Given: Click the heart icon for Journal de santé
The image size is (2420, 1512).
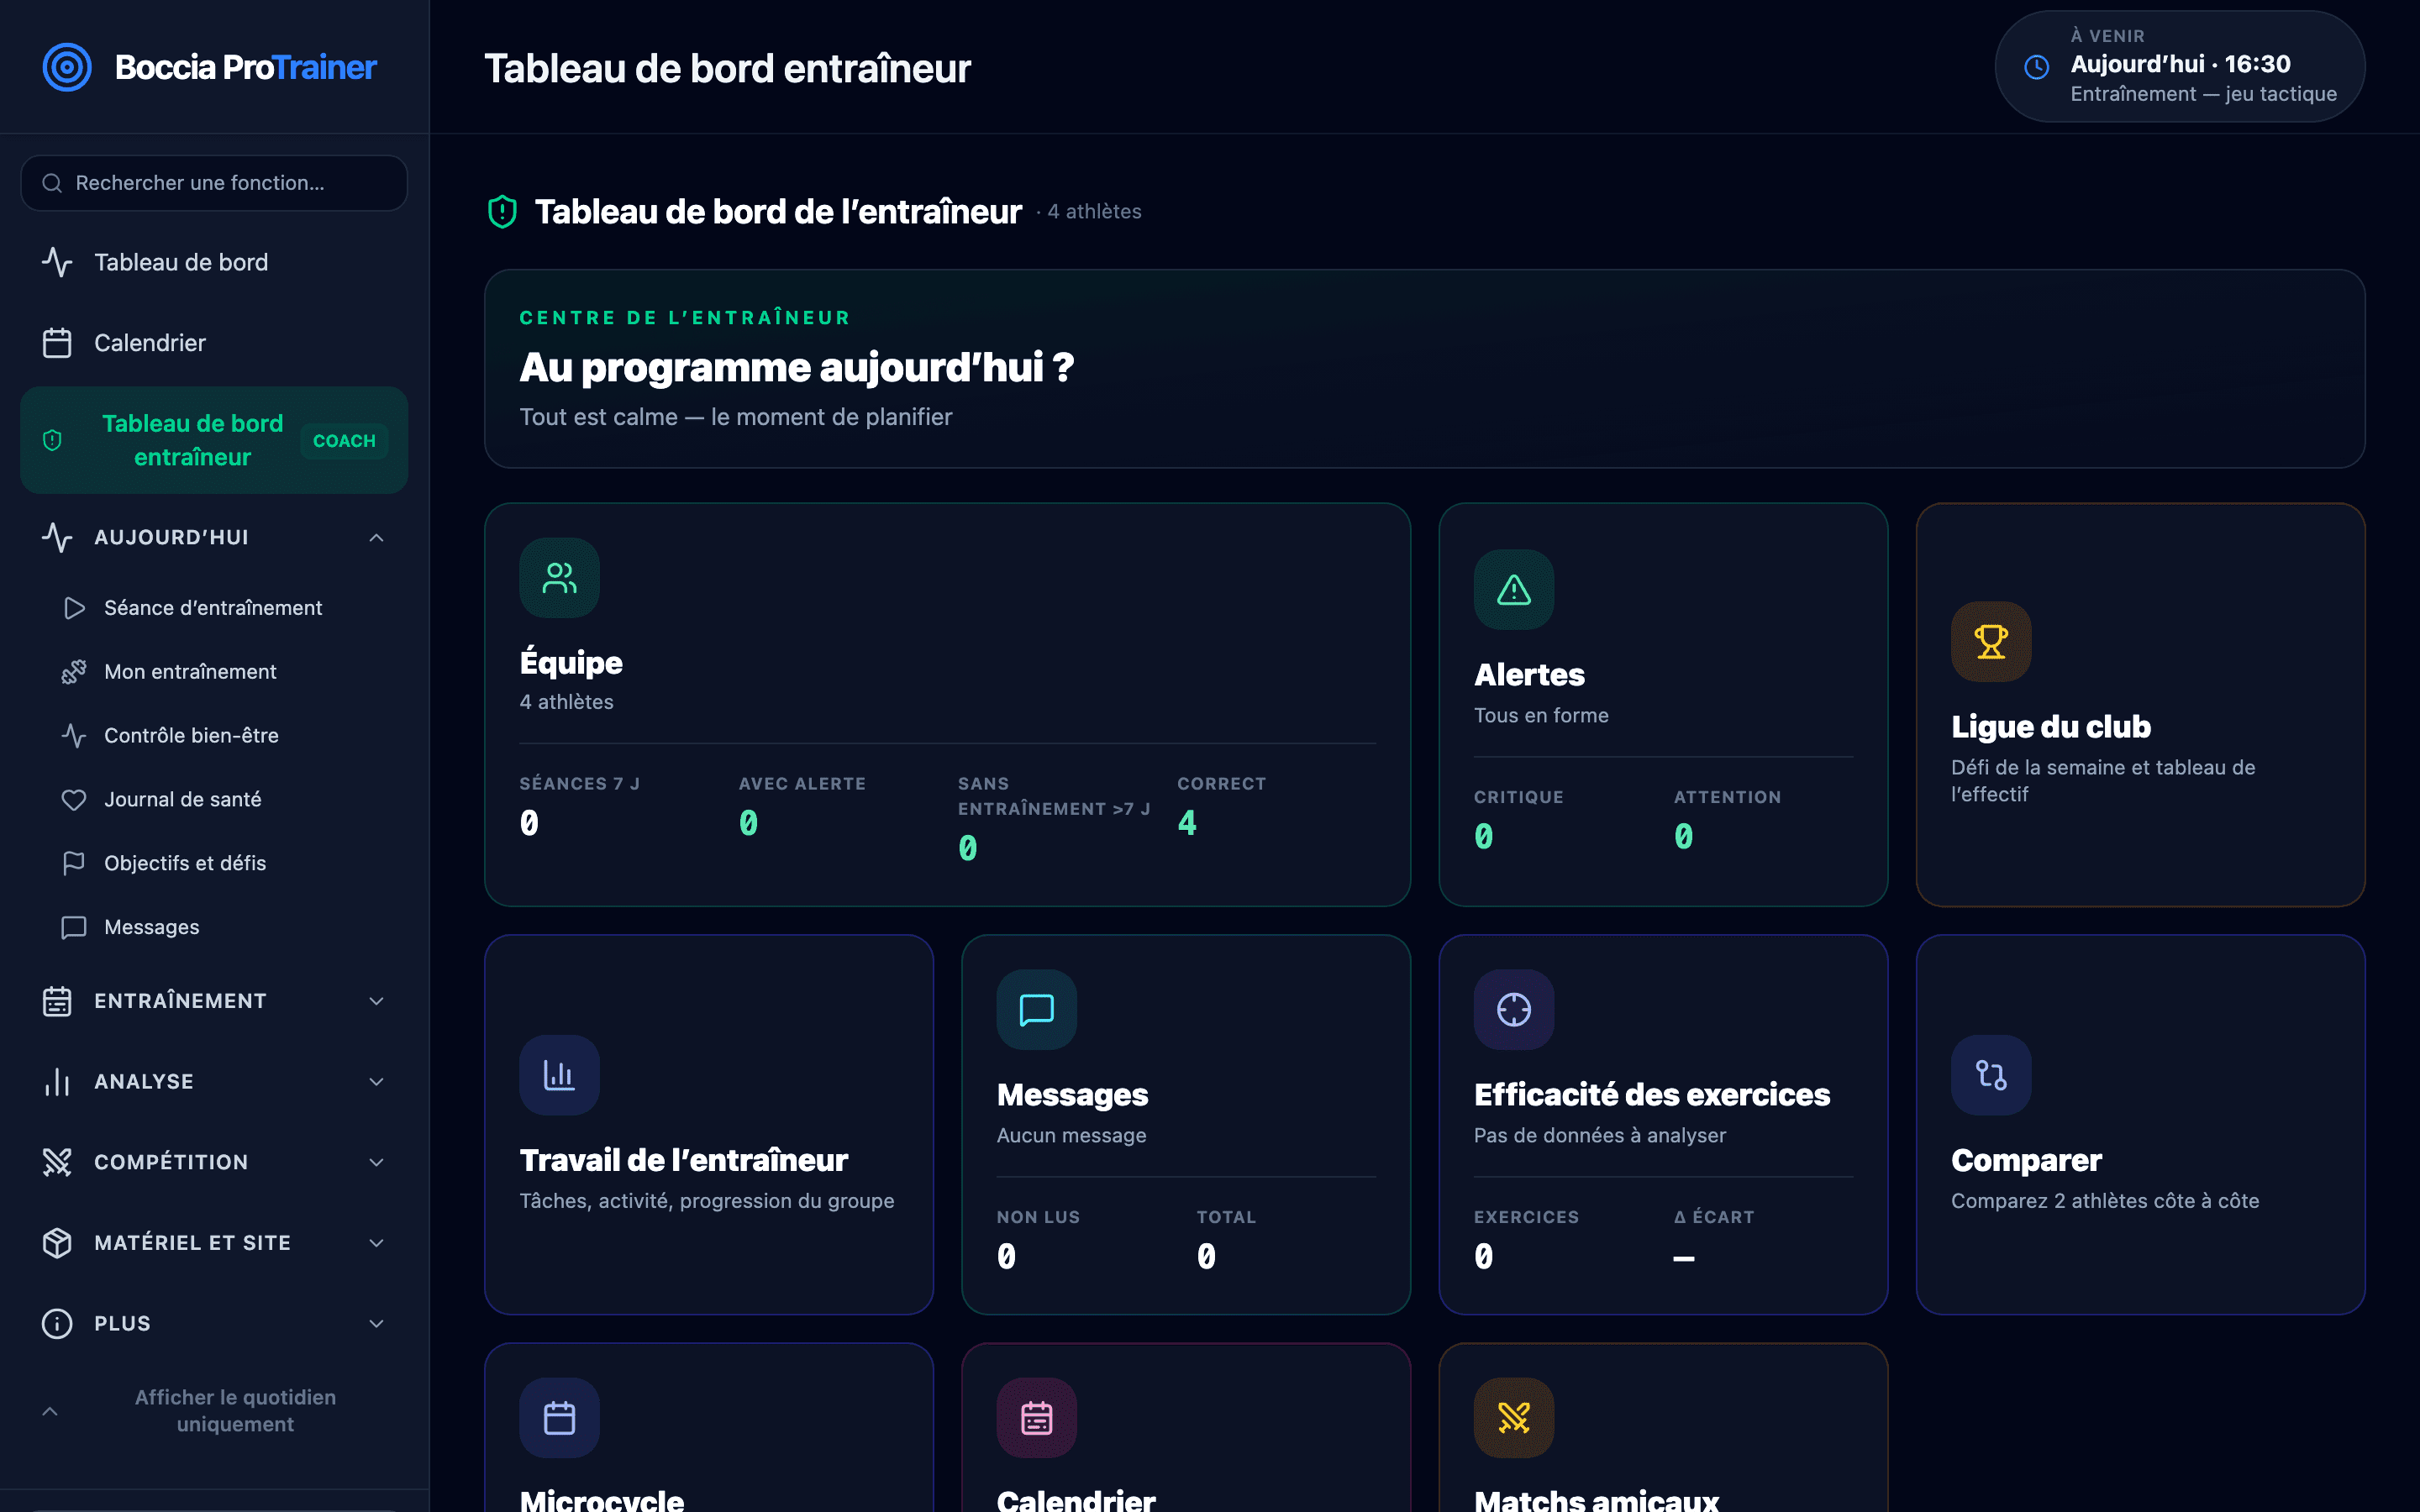Looking at the screenshot, I should pyautogui.click(x=73, y=800).
